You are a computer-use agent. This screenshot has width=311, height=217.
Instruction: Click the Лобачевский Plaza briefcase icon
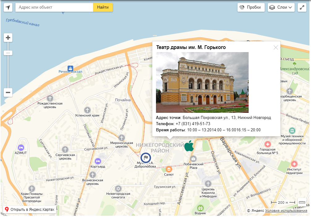point(193,159)
